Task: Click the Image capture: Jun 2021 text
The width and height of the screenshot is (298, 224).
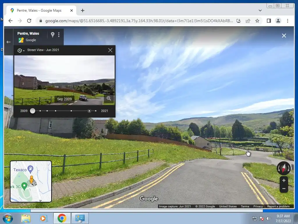Action: coord(175,206)
